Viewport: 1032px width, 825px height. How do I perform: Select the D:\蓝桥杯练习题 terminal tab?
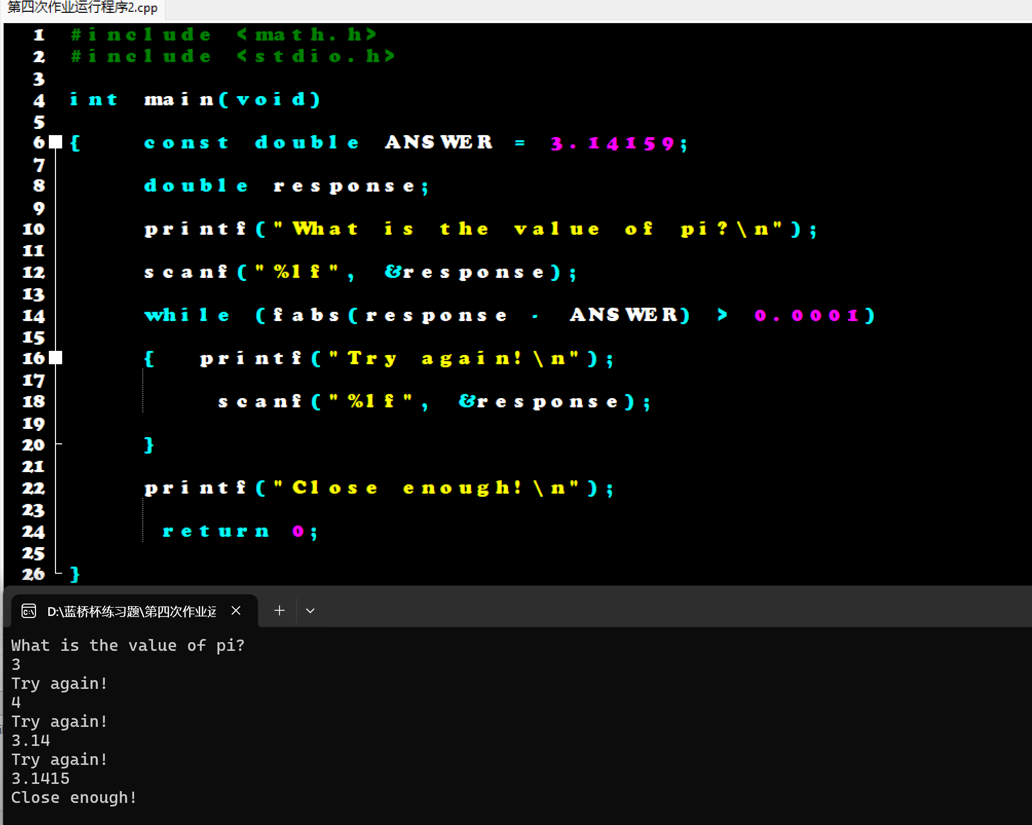coord(132,611)
